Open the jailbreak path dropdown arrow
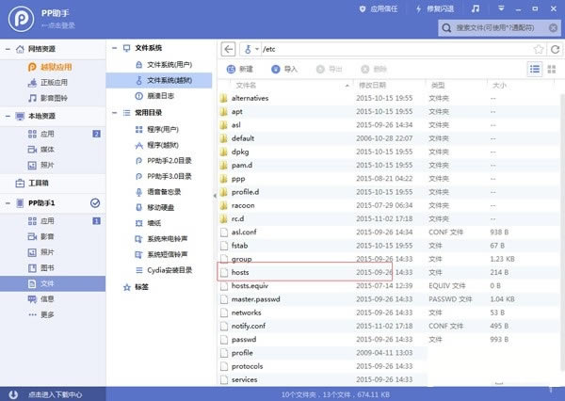The image size is (565, 401). tap(257, 49)
